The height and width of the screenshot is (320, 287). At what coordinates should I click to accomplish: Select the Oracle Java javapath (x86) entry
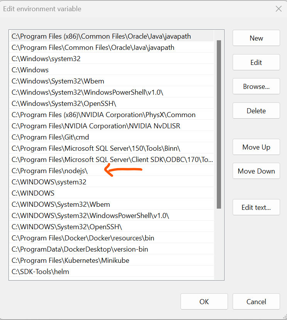[101, 36]
